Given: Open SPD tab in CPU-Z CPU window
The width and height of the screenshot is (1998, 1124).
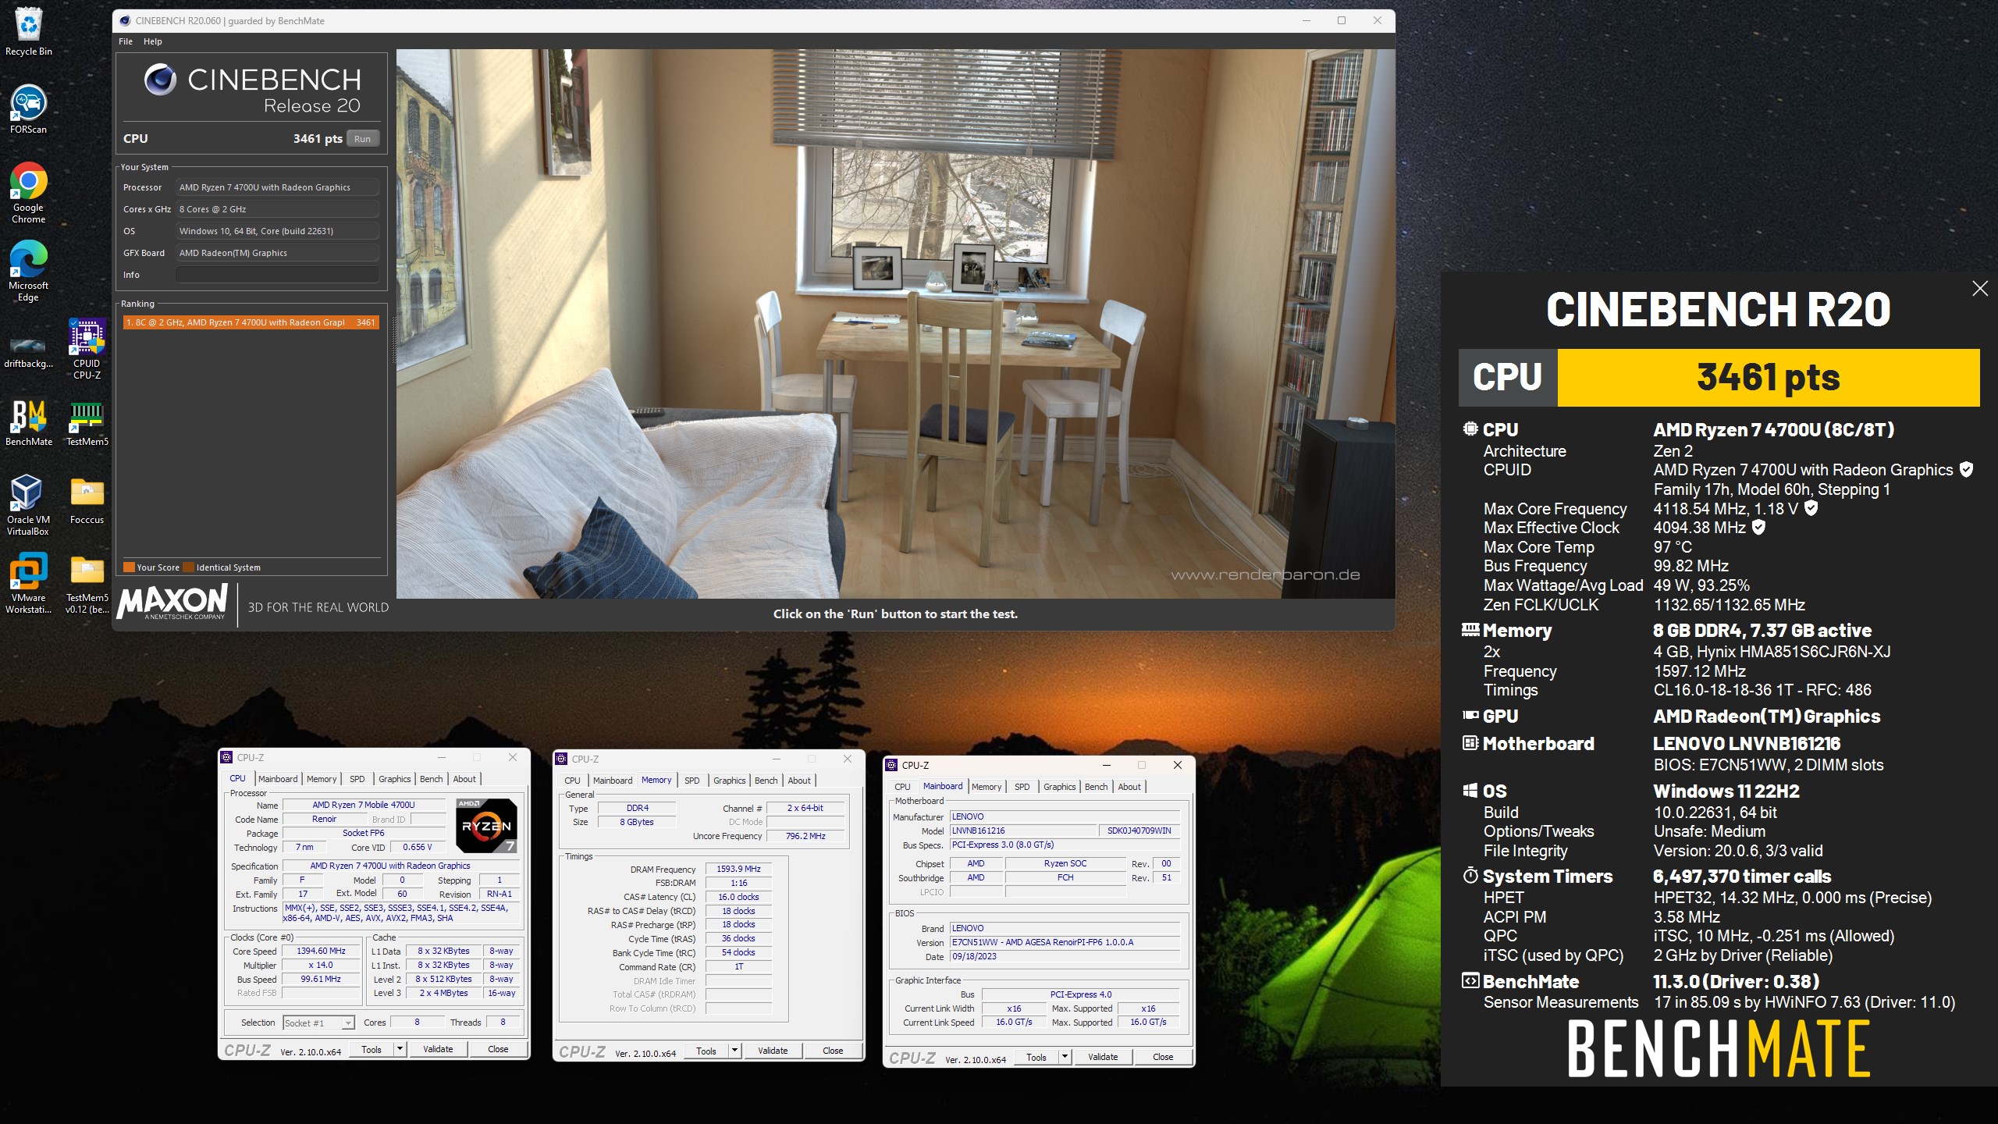Looking at the screenshot, I should coord(357,779).
